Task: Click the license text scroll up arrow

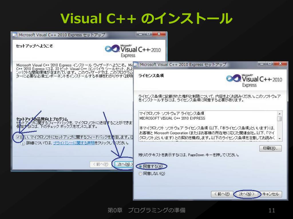Action: (280, 113)
